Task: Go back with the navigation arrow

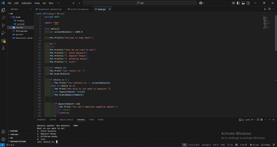Action: [x=74, y=3]
